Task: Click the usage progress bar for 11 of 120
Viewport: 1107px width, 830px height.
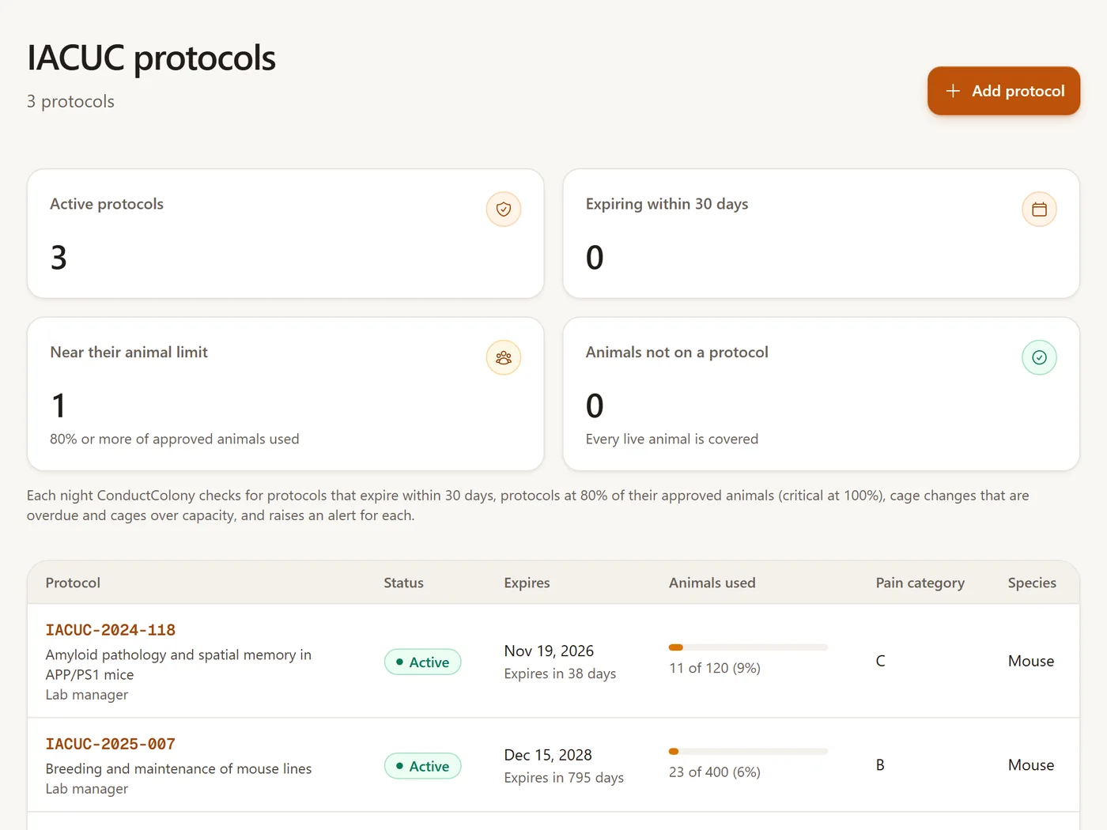Action: [x=748, y=647]
